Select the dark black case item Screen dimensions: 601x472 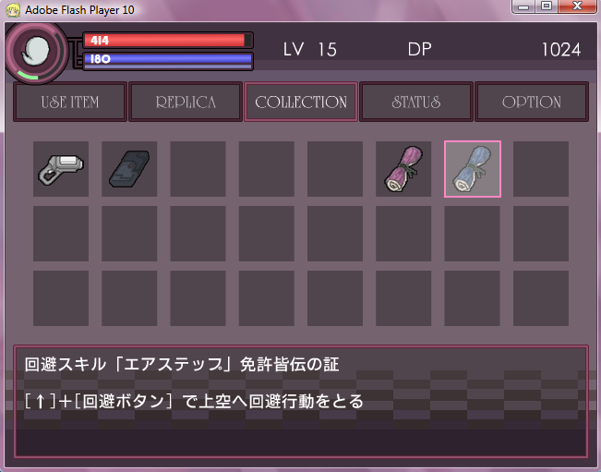[x=129, y=169]
